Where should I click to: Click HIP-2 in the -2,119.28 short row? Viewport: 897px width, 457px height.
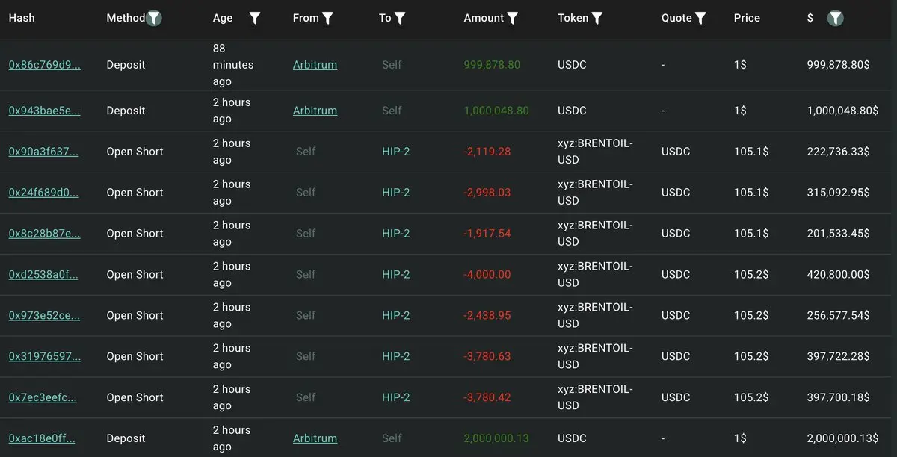(x=396, y=152)
